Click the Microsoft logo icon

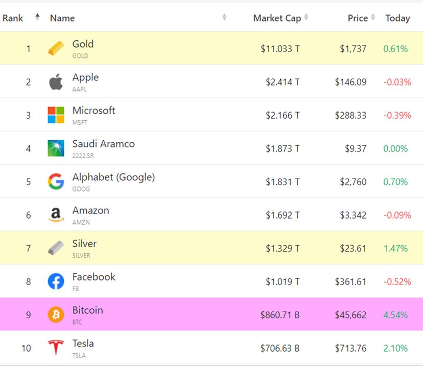click(56, 115)
